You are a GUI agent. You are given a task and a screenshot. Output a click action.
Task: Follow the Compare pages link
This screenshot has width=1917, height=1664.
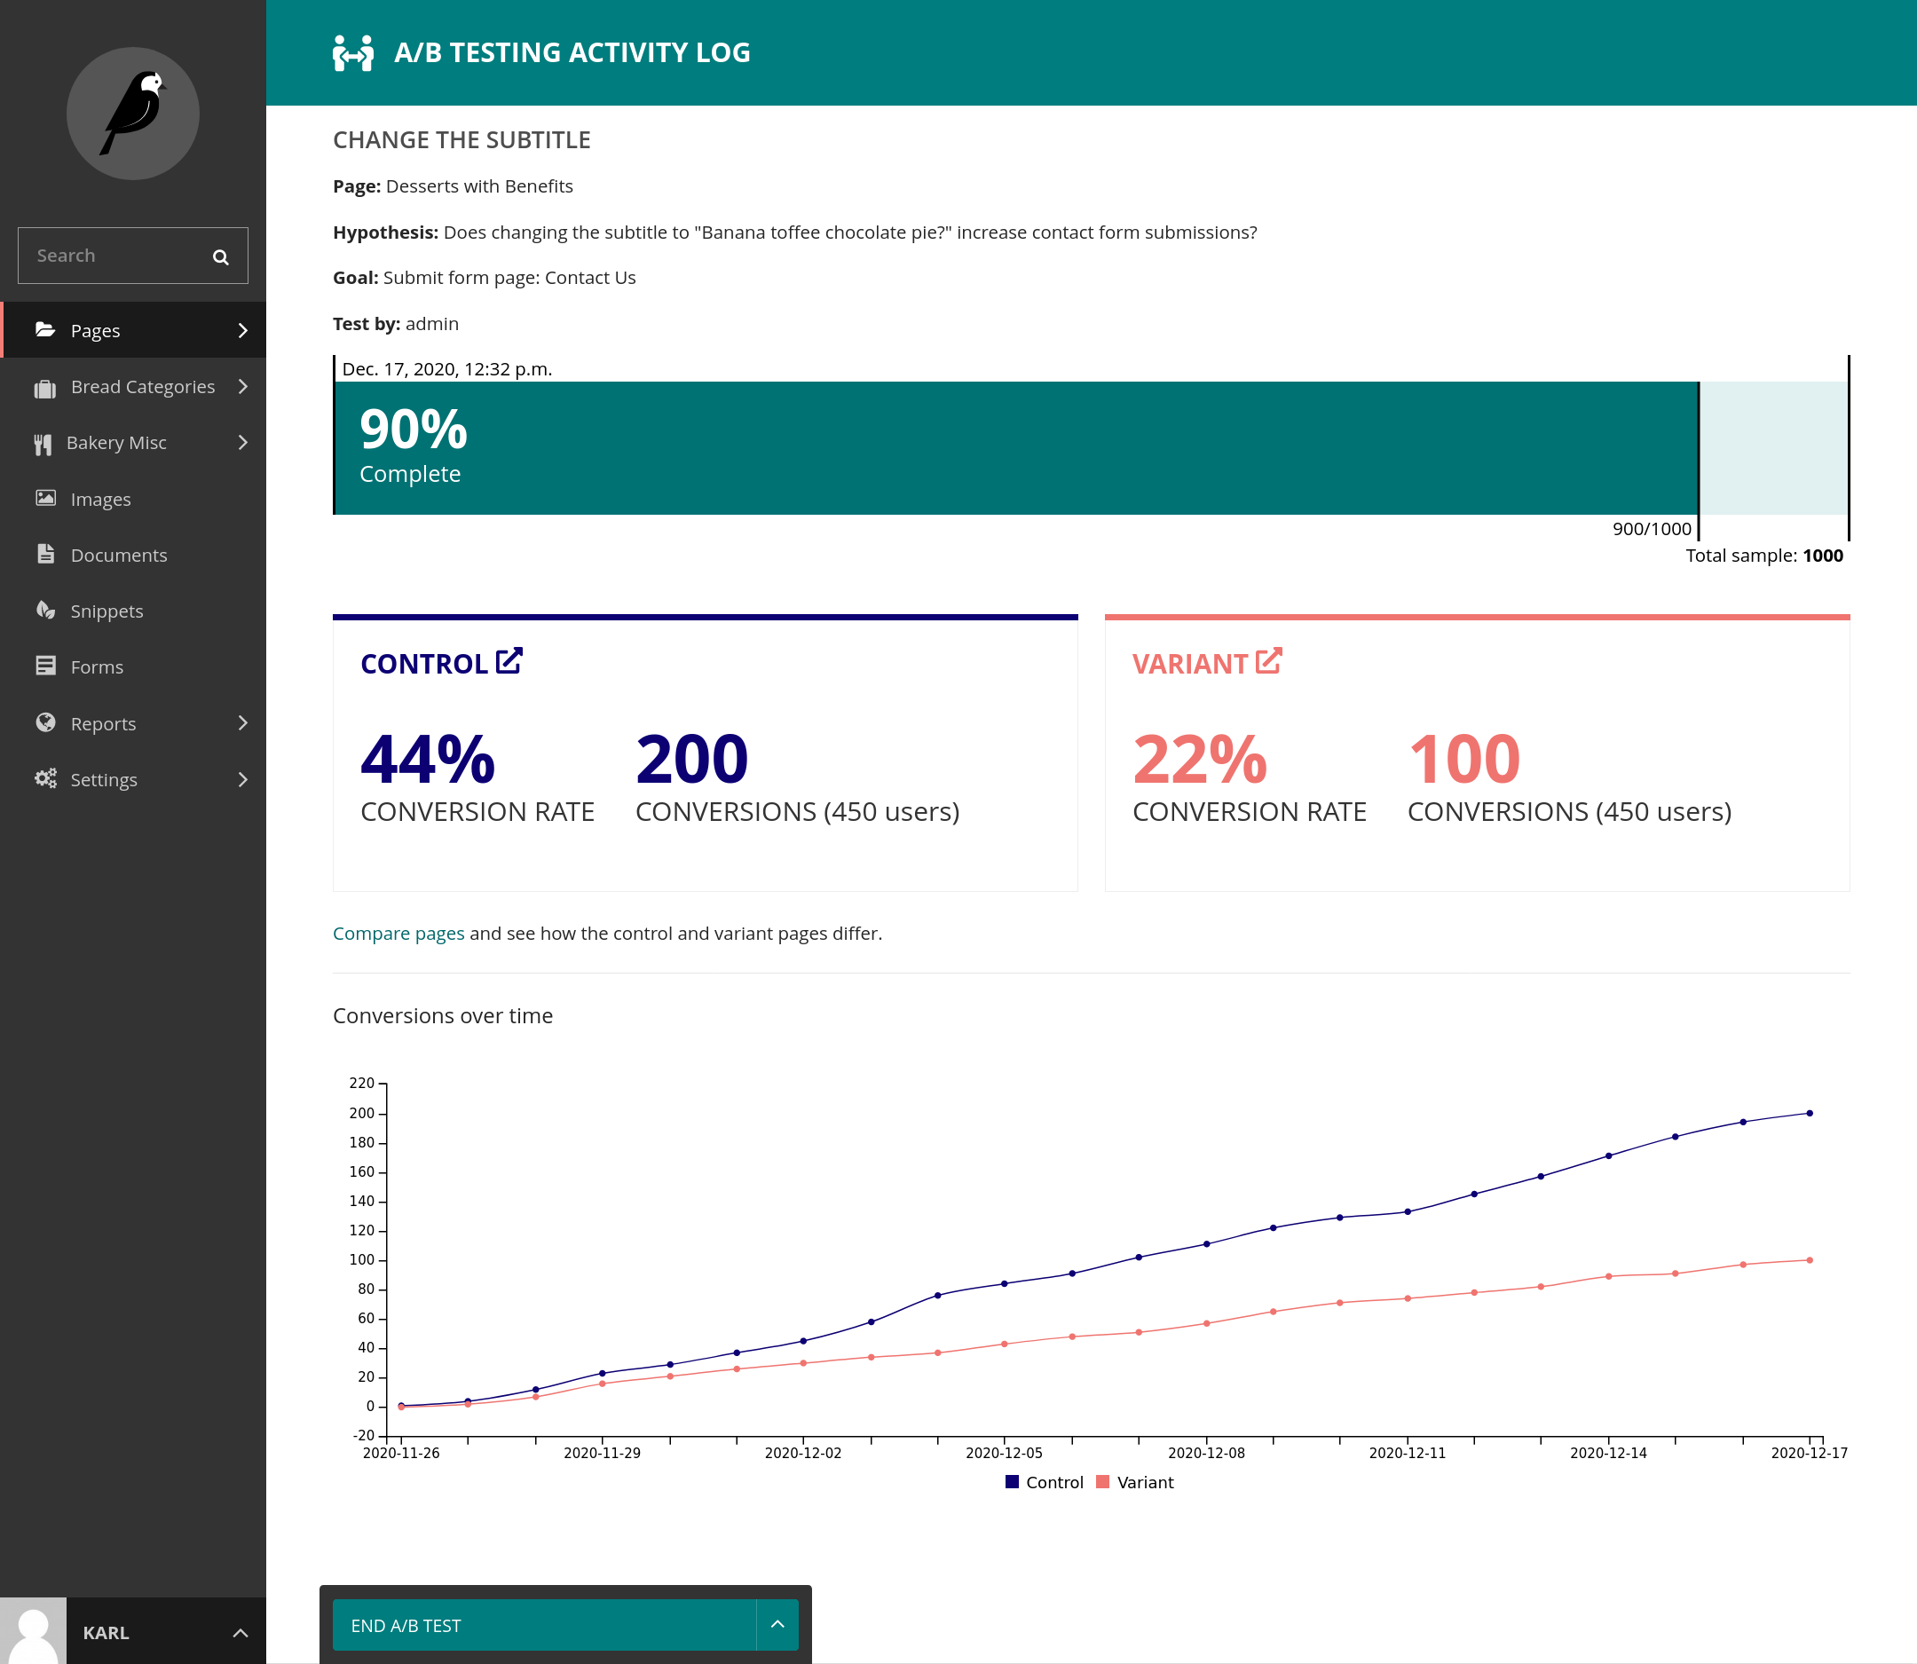398,934
